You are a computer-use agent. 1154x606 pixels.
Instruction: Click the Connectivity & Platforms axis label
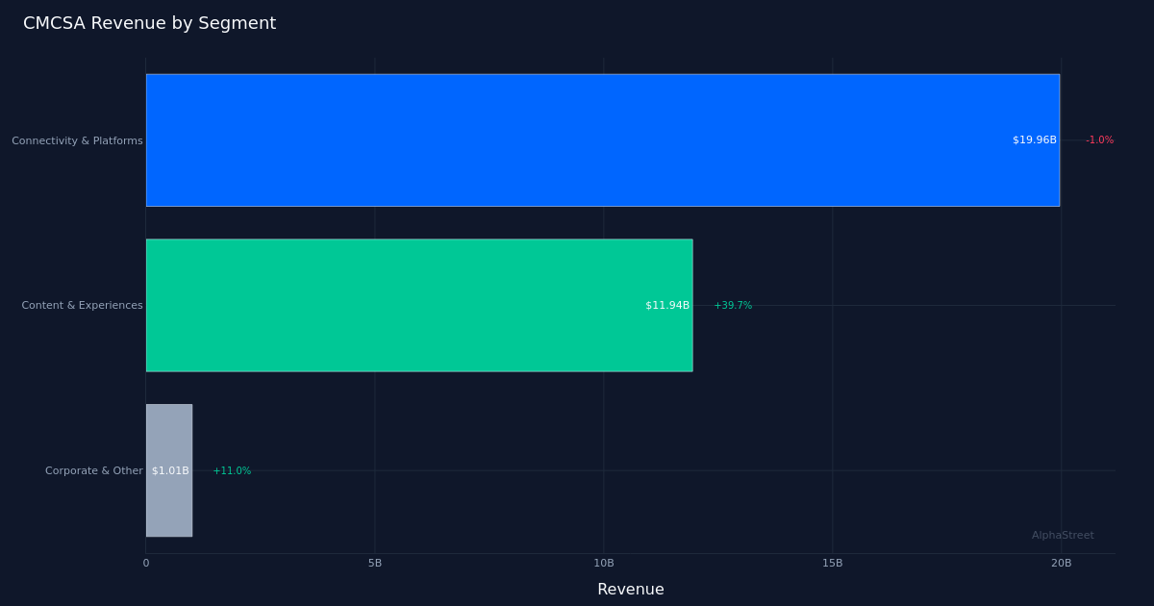pyautogui.click(x=77, y=141)
